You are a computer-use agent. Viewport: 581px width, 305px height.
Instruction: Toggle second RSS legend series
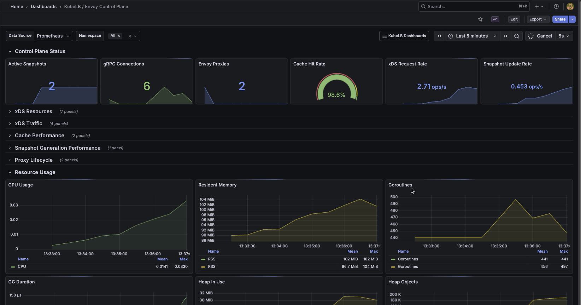[212, 267]
